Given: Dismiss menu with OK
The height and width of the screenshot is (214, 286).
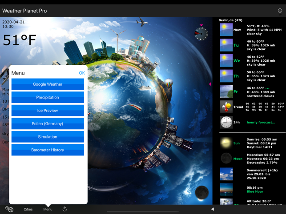Looking at the screenshot, I should click(82, 73).
